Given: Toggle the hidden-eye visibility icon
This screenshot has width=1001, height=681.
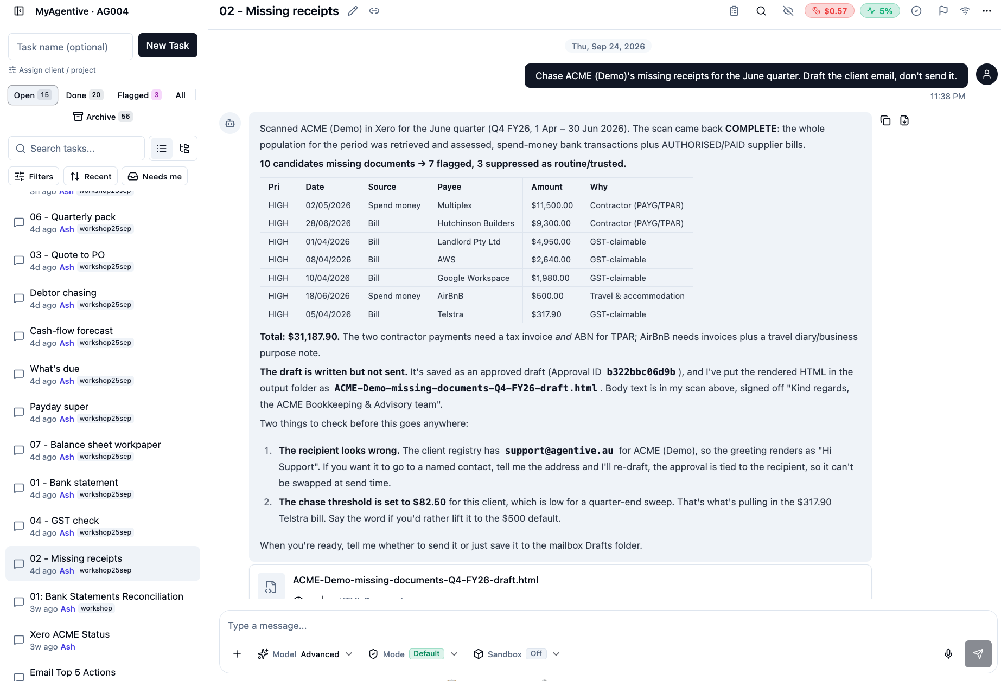Looking at the screenshot, I should point(788,11).
